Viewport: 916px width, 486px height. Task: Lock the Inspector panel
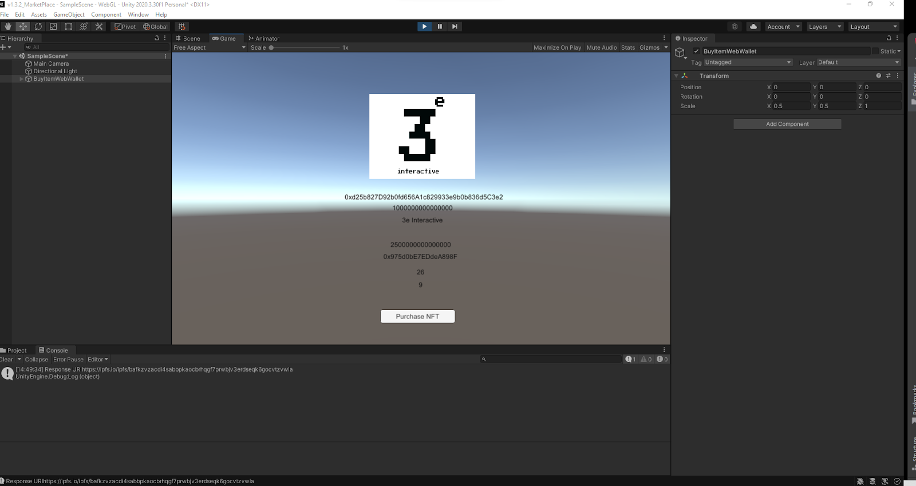pos(889,38)
